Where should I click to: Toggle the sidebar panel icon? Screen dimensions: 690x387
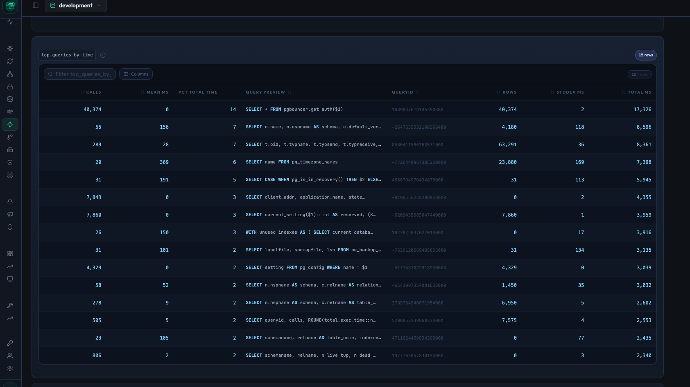(36, 5)
